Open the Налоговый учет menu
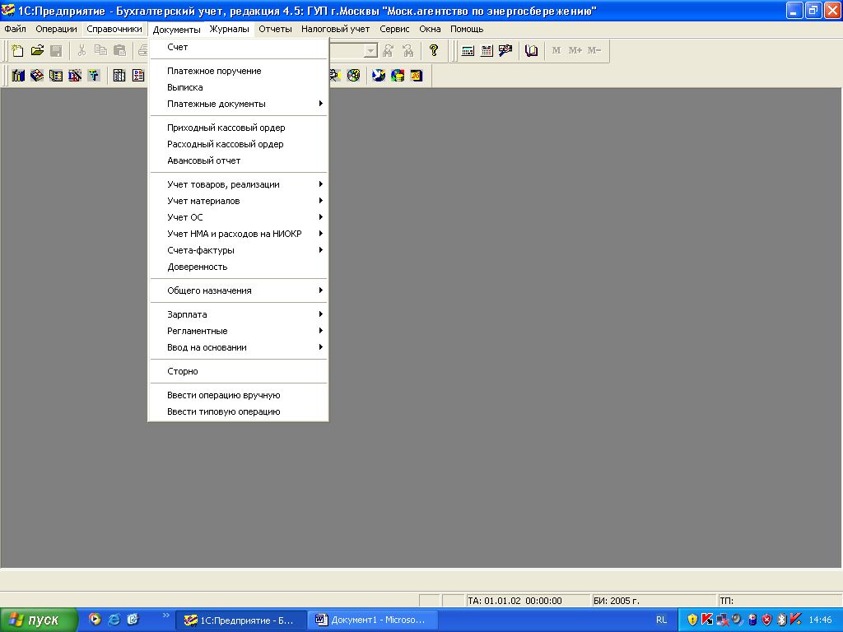 click(336, 29)
